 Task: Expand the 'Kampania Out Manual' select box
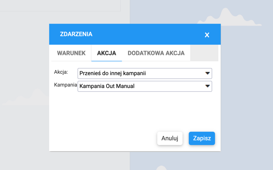coord(141,86)
